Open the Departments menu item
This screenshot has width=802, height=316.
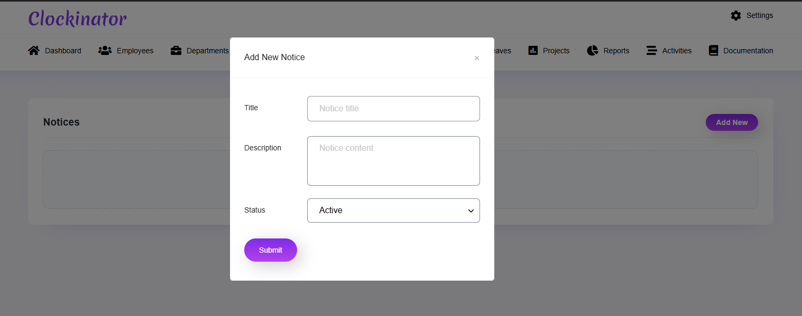pyautogui.click(x=199, y=51)
